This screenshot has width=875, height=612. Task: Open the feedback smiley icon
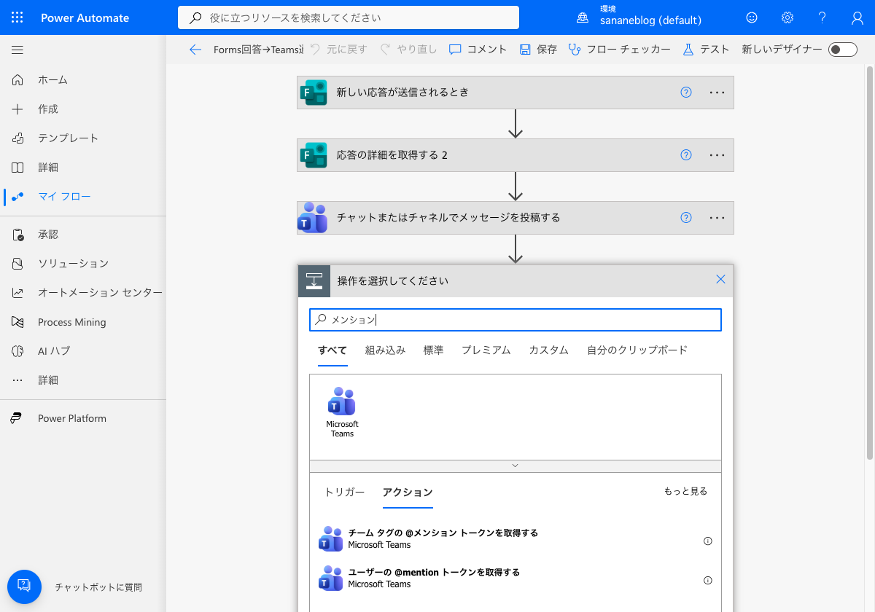pos(752,17)
